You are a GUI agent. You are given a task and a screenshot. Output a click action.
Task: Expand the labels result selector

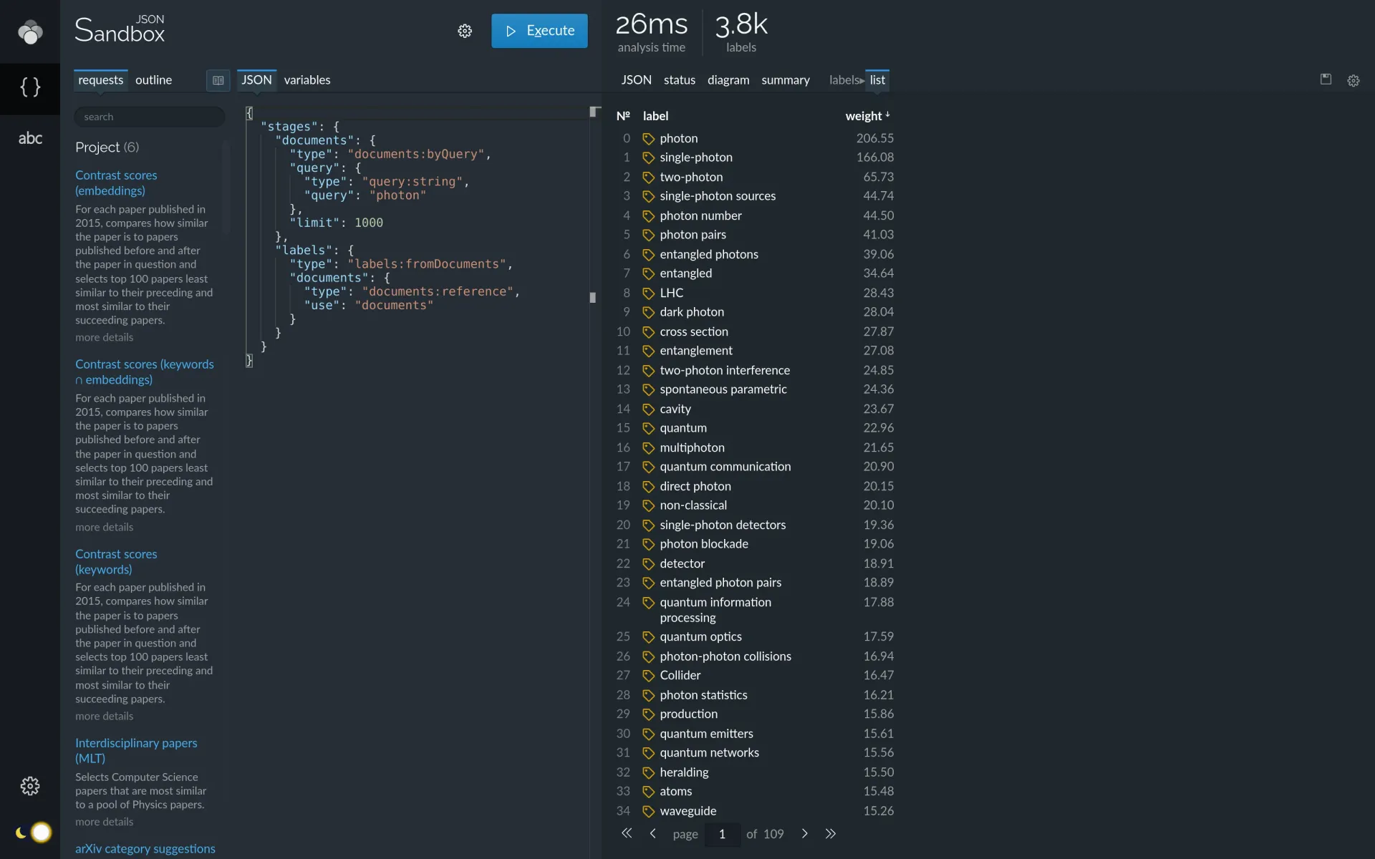pyautogui.click(x=846, y=79)
